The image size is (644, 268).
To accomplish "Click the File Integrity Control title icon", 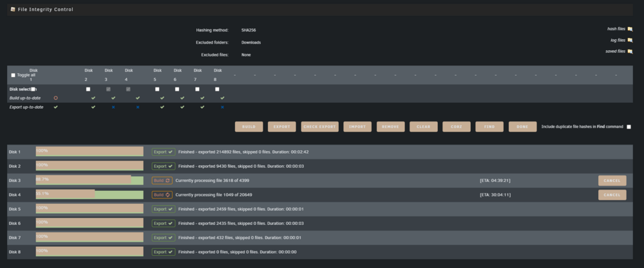I will [13, 9].
